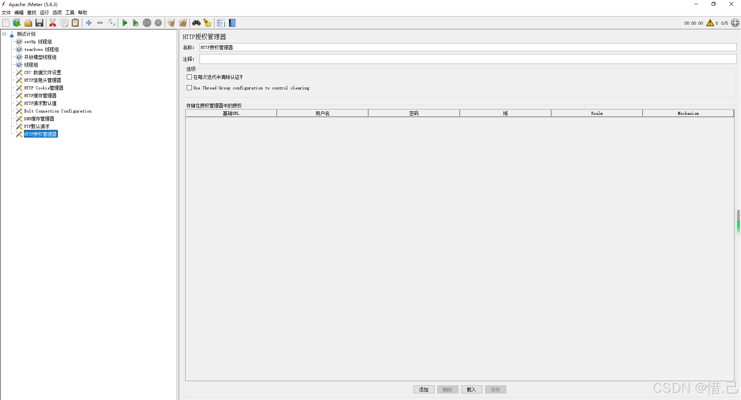This screenshot has width=741, height=400.
Task: Click the 域 column header
Action: 505,113
